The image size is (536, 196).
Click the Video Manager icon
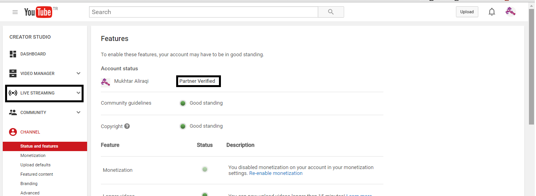tap(13, 73)
